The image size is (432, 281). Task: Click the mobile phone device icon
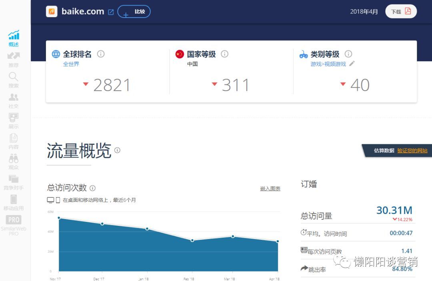58,200
